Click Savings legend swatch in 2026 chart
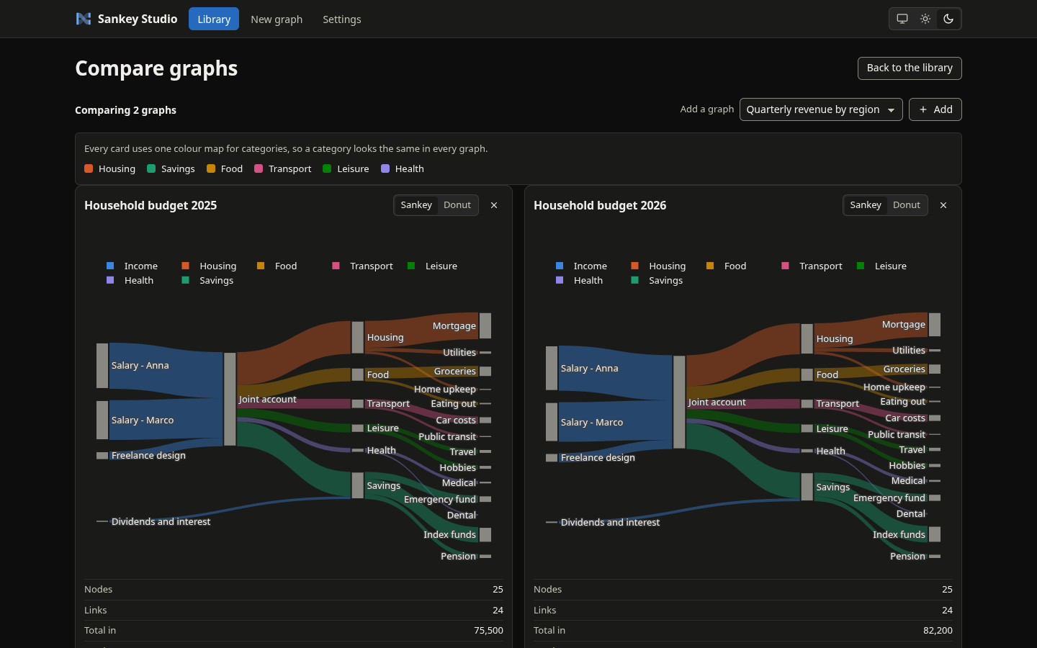This screenshot has width=1037, height=648. point(634,280)
